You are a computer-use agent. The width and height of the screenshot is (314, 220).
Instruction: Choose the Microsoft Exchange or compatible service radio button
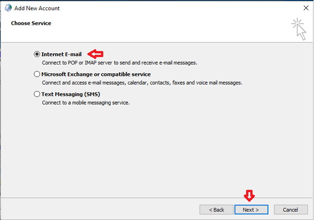click(x=37, y=74)
